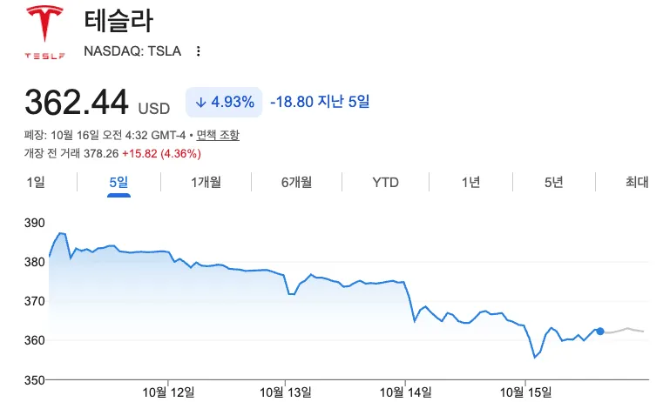The height and width of the screenshot is (402, 663).
Task: Click the 테슬라 company name heading
Action: click(x=118, y=21)
